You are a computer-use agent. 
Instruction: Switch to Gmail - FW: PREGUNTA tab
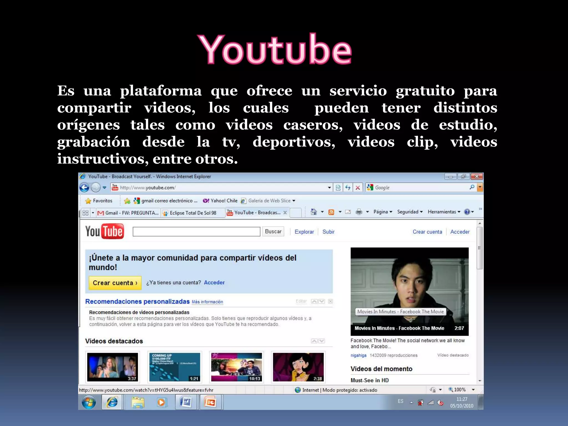128,213
